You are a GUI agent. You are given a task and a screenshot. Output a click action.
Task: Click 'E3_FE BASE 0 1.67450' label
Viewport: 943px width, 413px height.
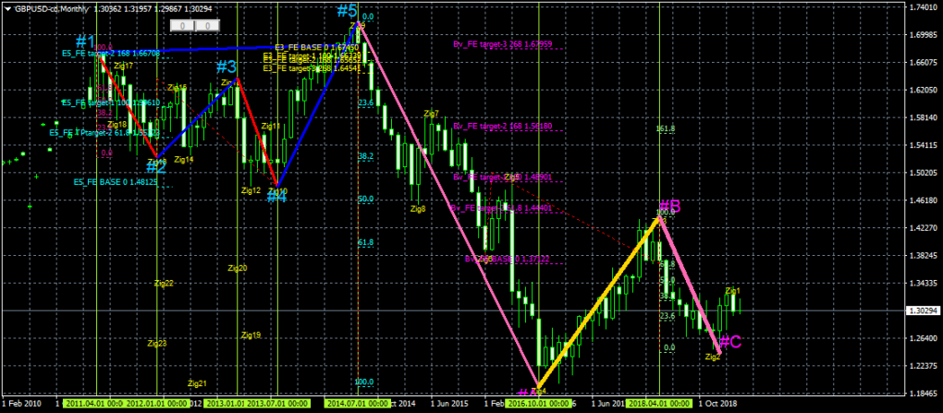[317, 47]
